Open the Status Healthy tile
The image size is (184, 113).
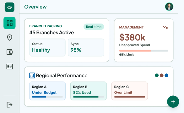[47, 47]
